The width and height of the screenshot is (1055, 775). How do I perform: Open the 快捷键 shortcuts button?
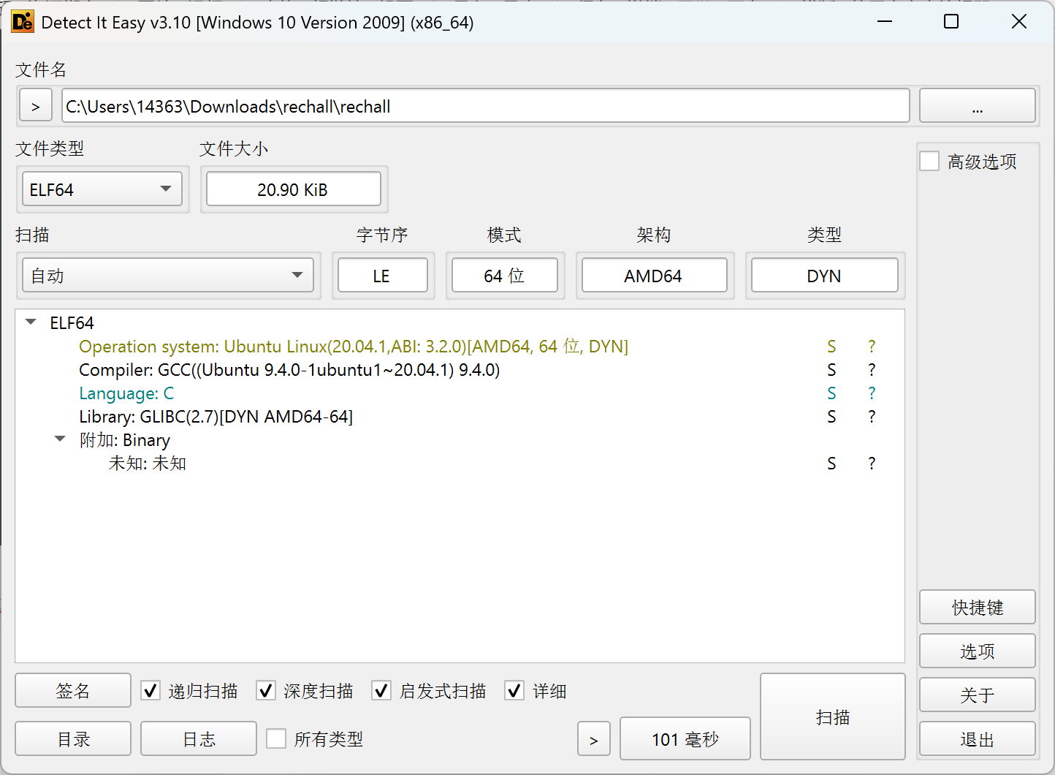(977, 607)
